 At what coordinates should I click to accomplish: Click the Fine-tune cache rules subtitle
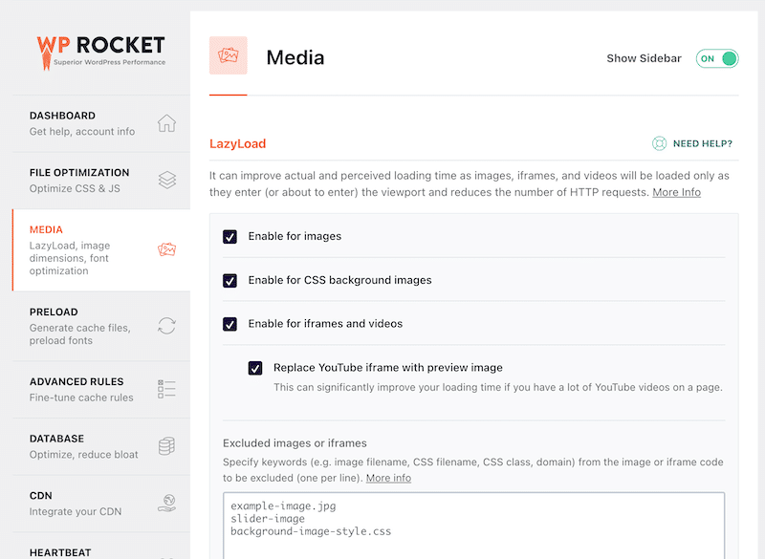(81, 398)
